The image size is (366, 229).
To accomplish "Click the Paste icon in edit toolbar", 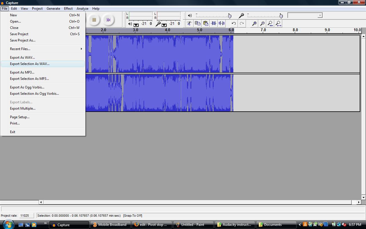I will point(206,23).
